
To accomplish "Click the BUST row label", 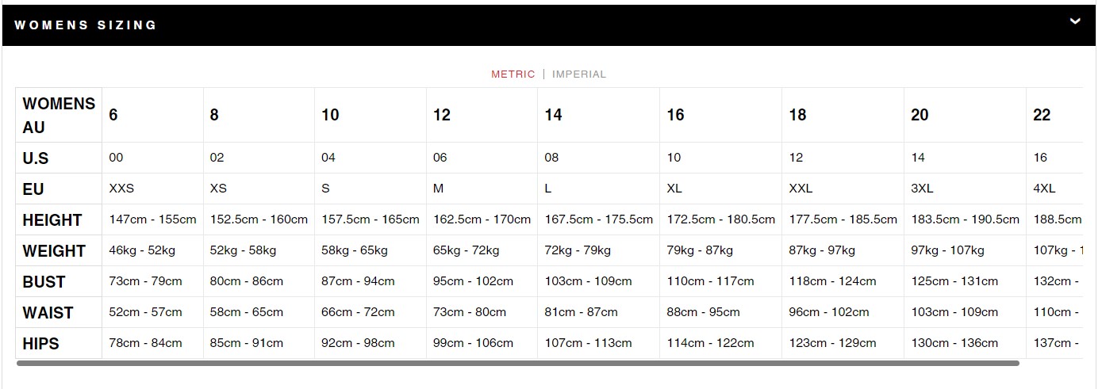I will [x=44, y=282].
